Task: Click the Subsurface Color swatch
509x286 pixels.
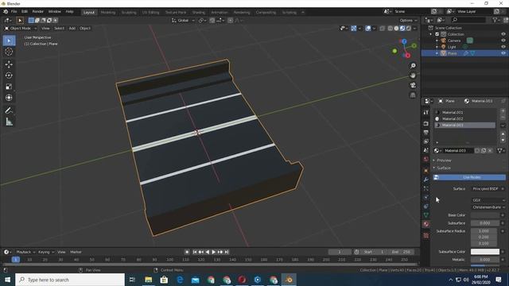Action: (x=485, y=252)
